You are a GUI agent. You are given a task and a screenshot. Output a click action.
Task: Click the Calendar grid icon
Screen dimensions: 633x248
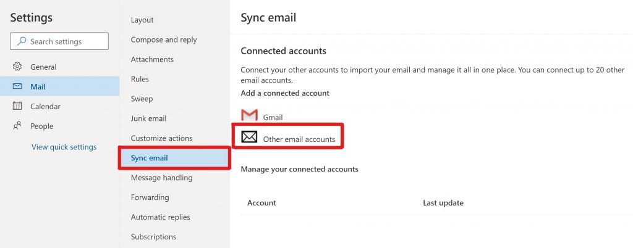(17, 106)
